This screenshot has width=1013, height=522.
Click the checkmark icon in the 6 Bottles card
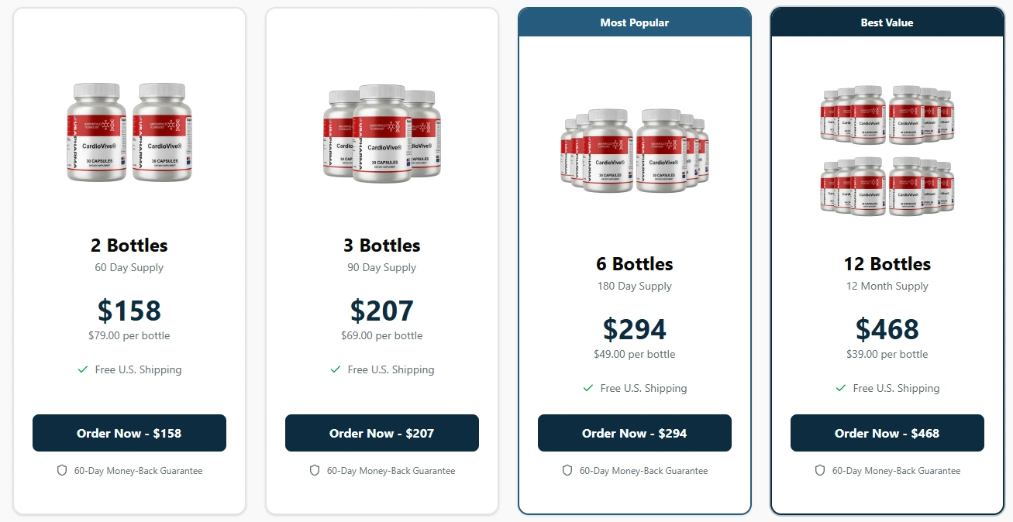[x=588, y=388]
